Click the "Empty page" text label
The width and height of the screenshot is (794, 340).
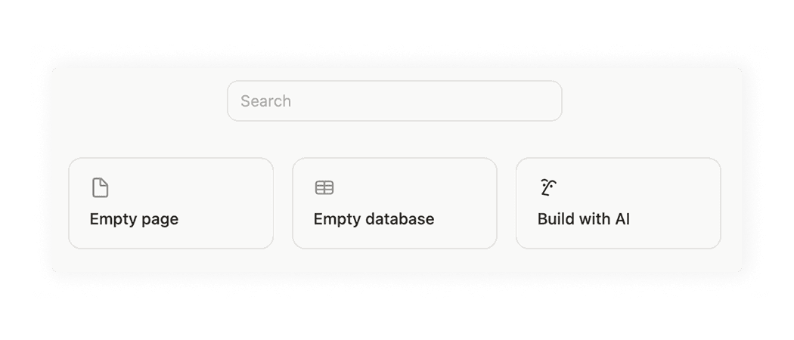(134, 220)
